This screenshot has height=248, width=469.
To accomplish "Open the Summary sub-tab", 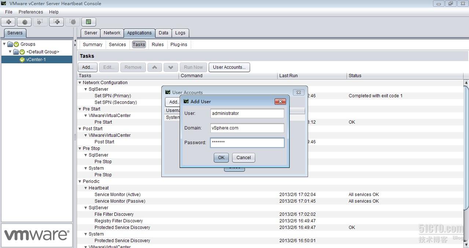I will tap(92, 45).
